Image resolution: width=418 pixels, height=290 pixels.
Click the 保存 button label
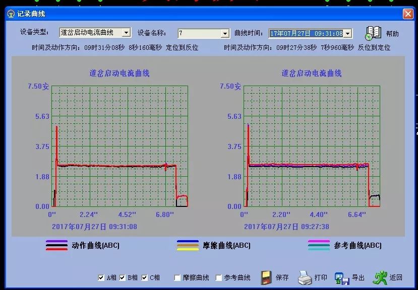point(282,278)
